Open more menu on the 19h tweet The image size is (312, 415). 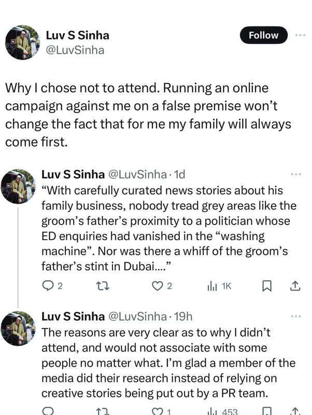[296, 315]
